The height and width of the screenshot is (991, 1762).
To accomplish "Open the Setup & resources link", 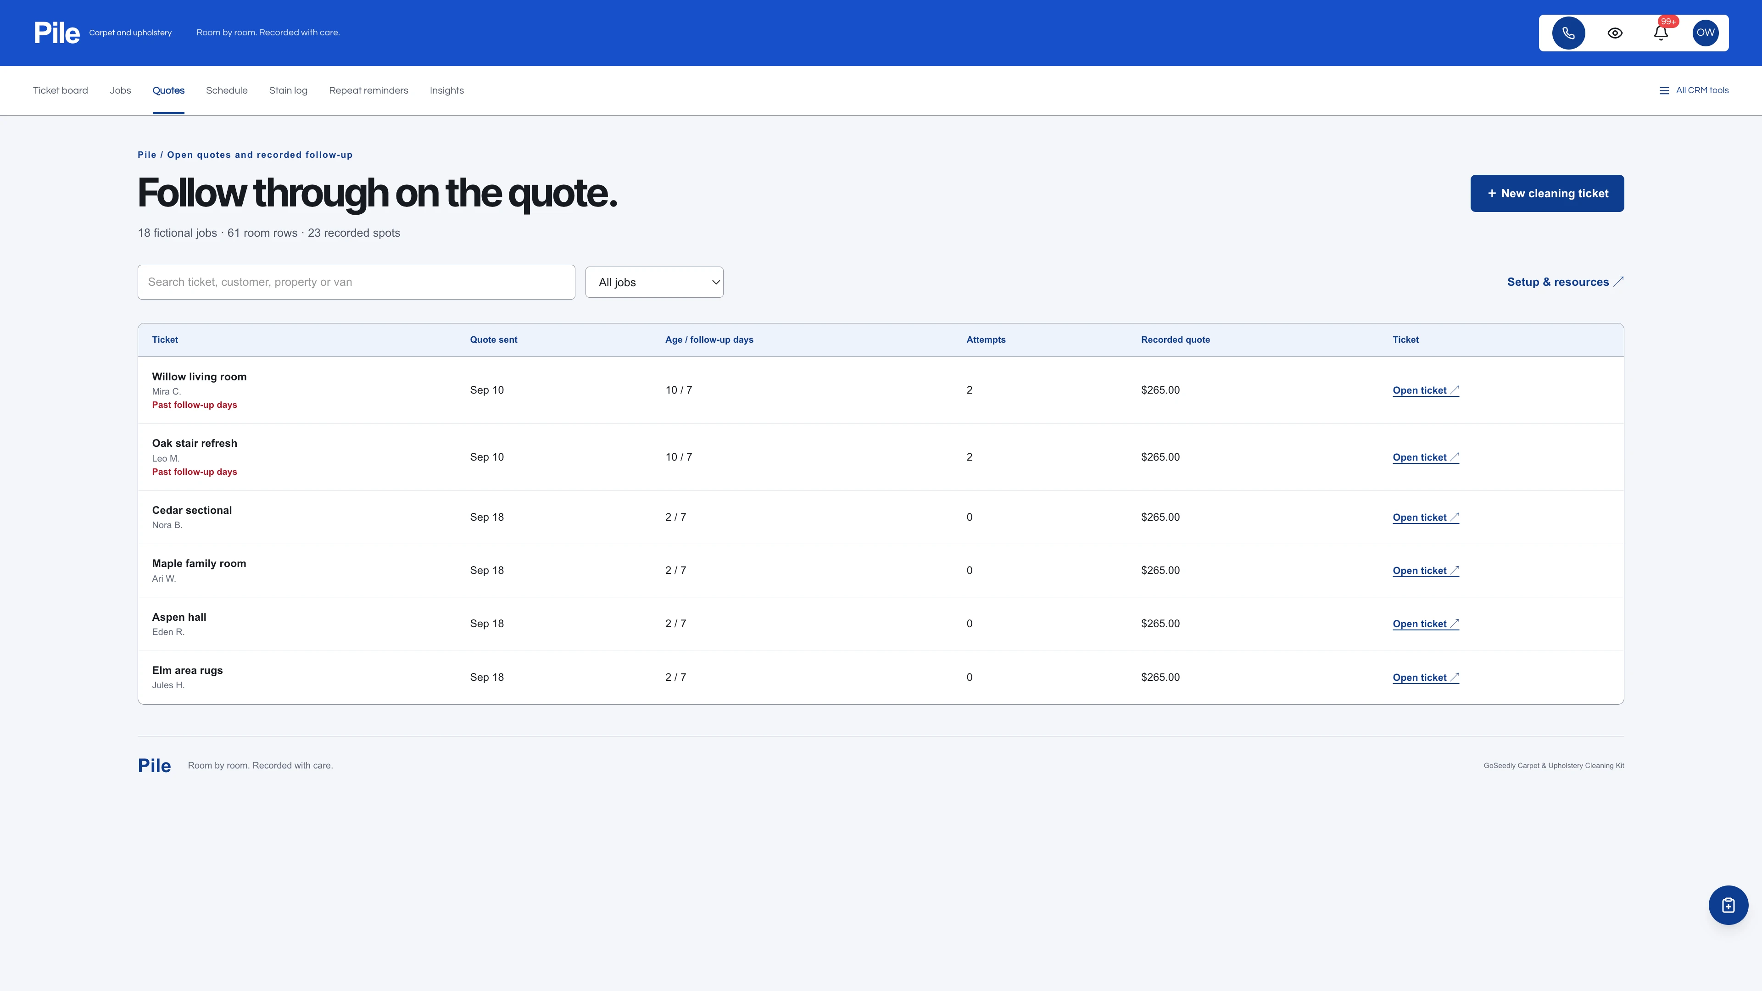I will [x=1565, y=282].
